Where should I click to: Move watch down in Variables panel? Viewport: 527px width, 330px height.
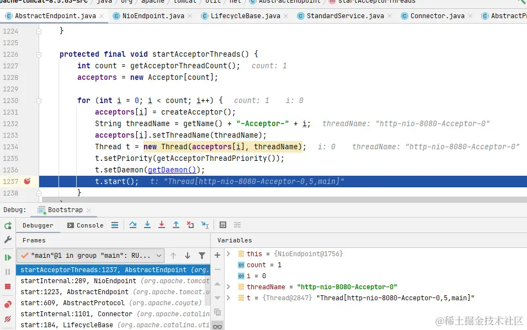[217, 298]
